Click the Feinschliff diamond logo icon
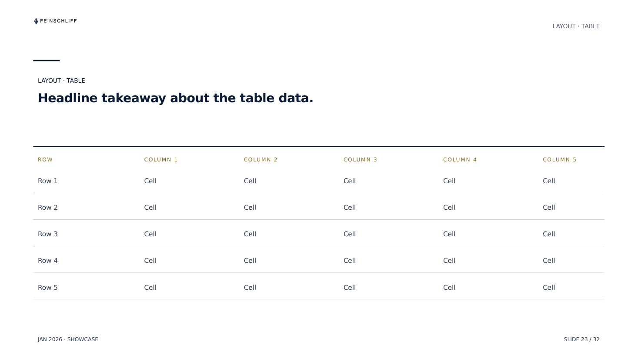Image resolution: width=638 pixels, height=359 pixels. point(36,21)
